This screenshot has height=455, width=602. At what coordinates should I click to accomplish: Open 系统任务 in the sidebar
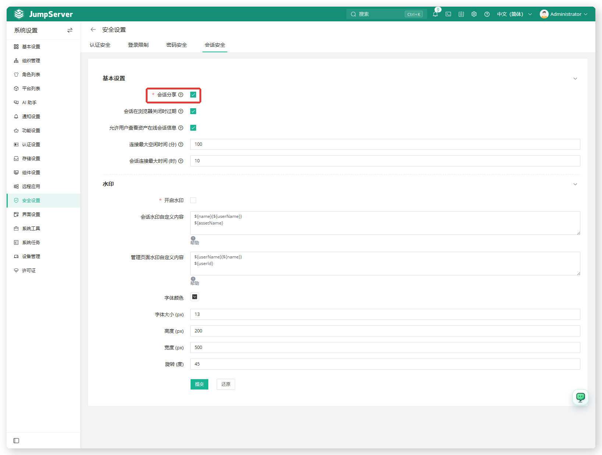tap(43, 242)
